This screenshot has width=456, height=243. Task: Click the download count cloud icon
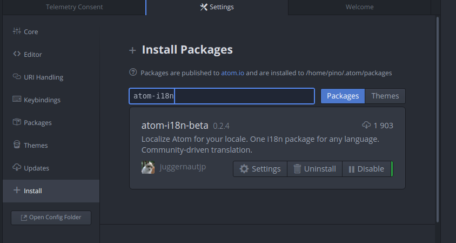[x=366, y=125]
